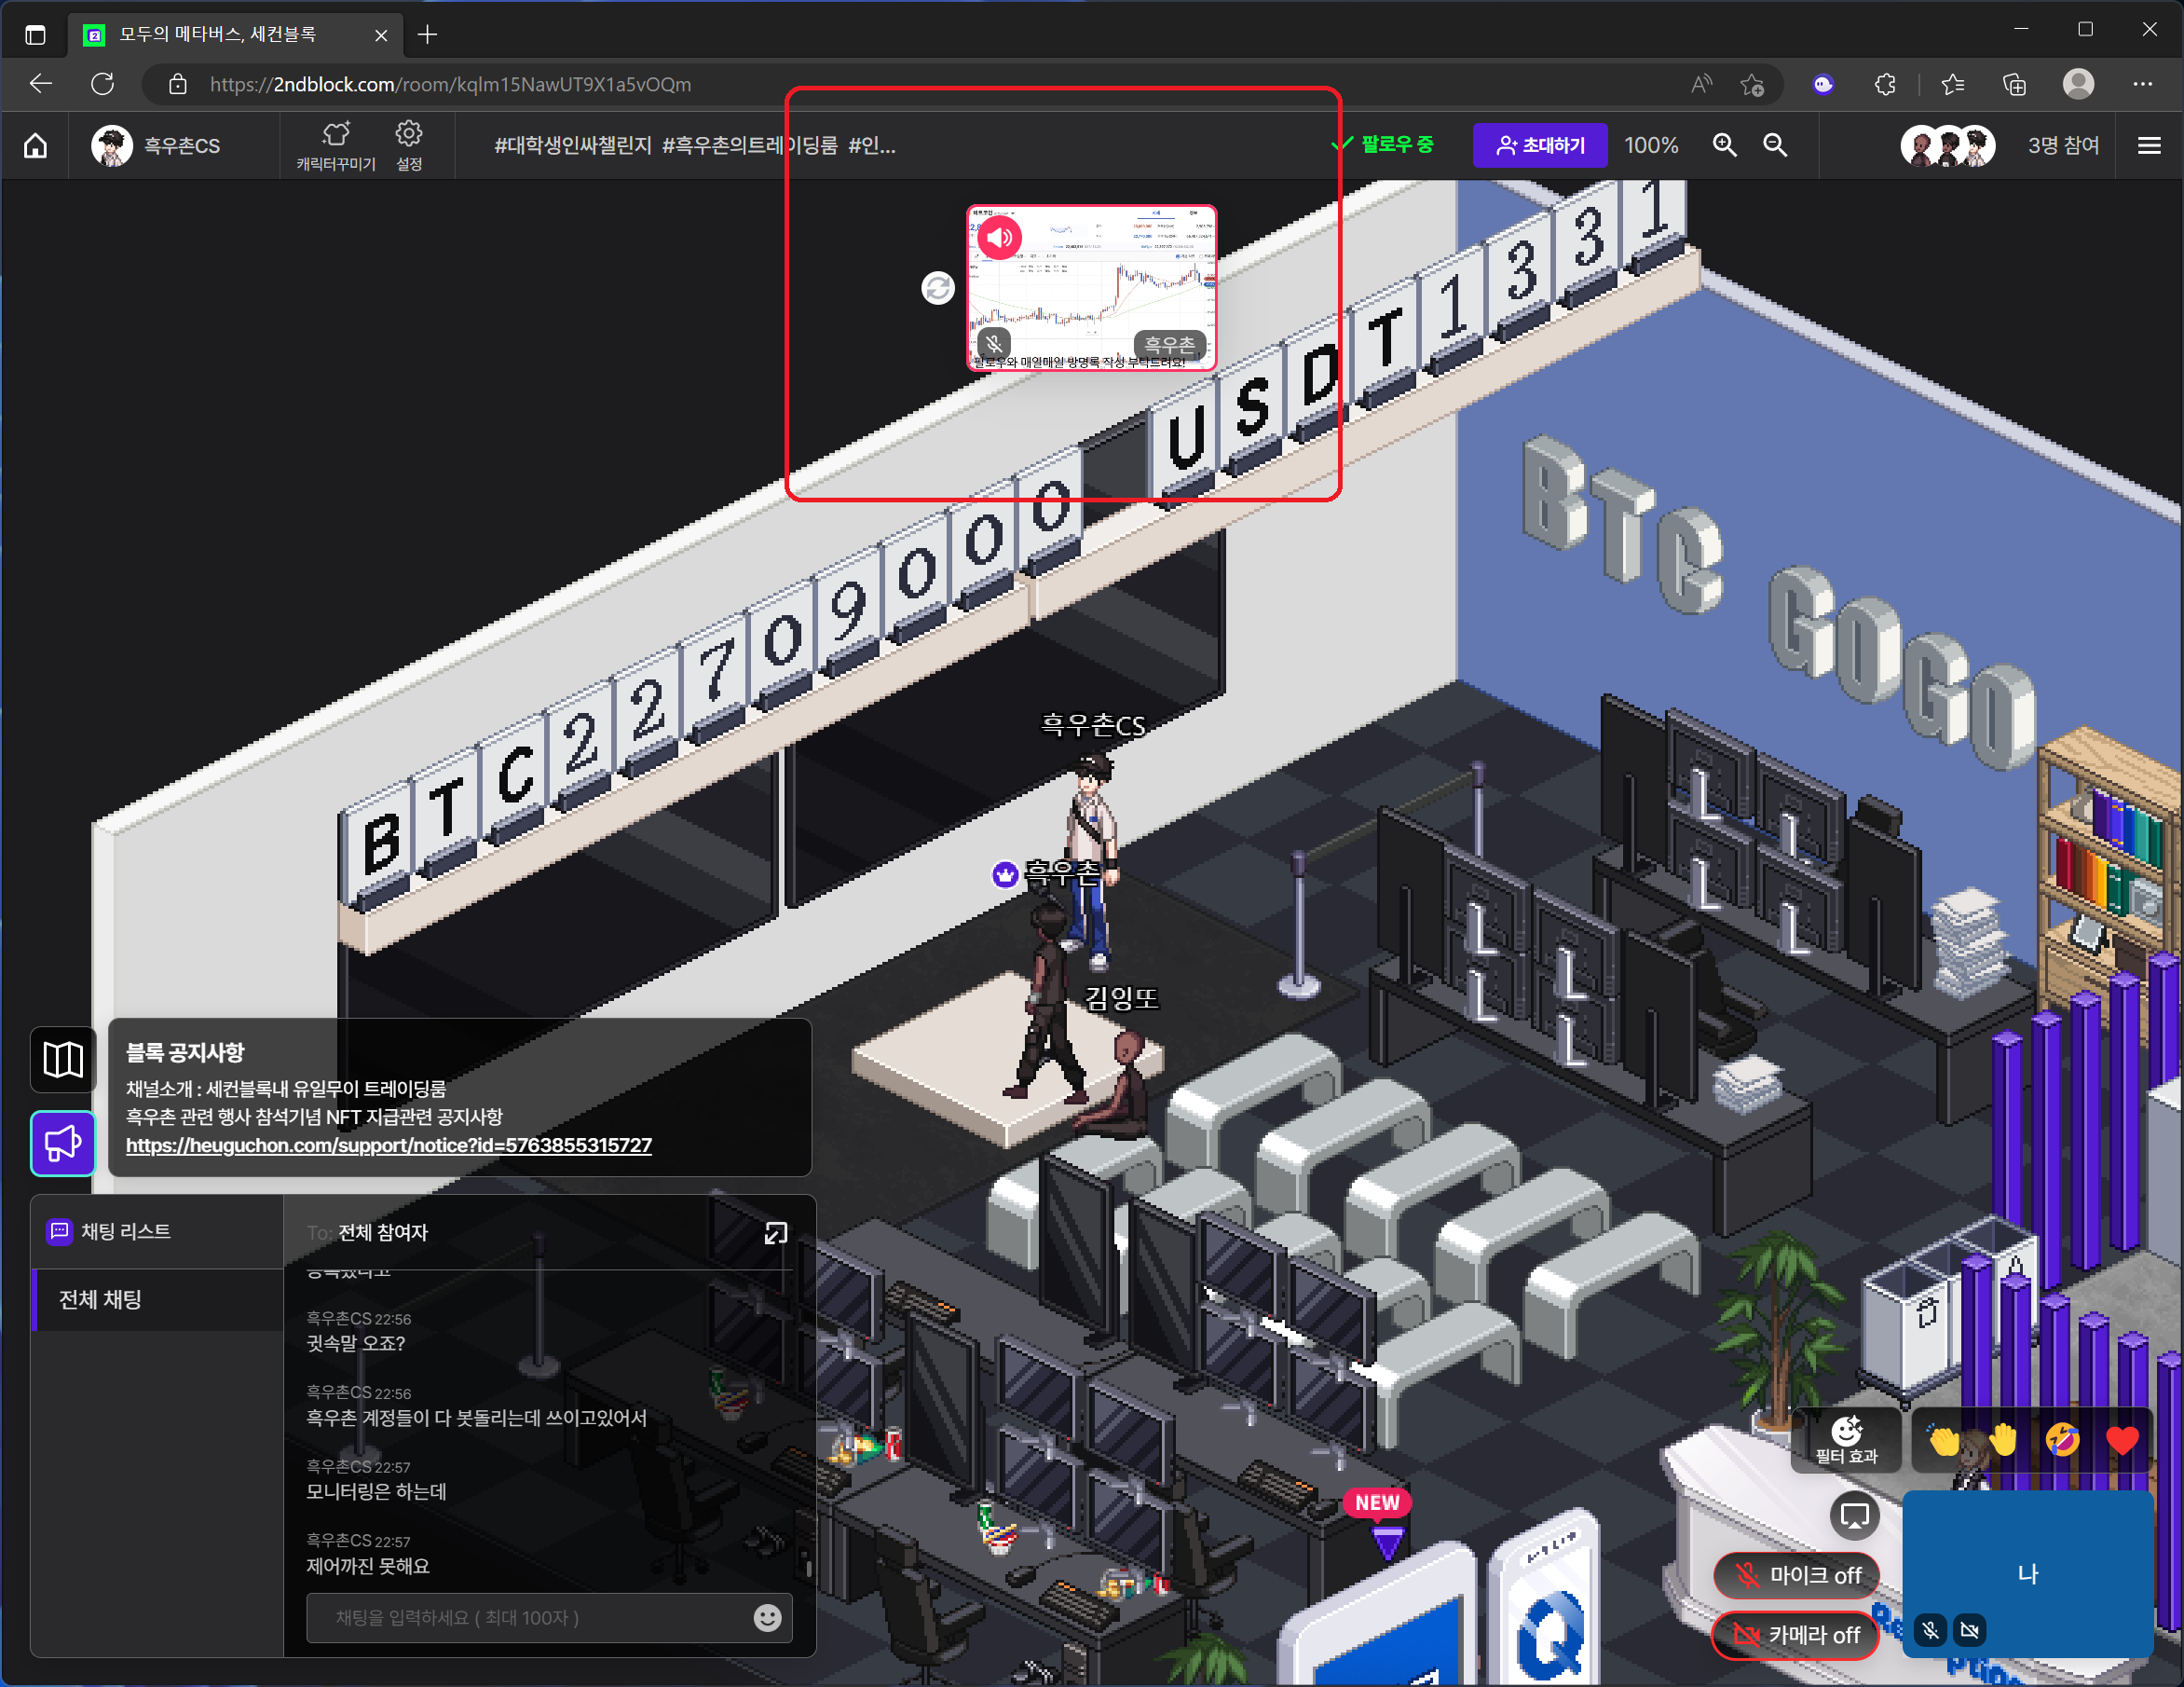Viewport: 2184px width, 1687px height.
Task: Open character customization (캐릭터꾸미기)
Action: [336, 146]
